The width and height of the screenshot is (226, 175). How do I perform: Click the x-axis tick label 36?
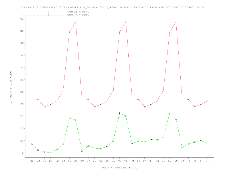(x=107, y=161)
